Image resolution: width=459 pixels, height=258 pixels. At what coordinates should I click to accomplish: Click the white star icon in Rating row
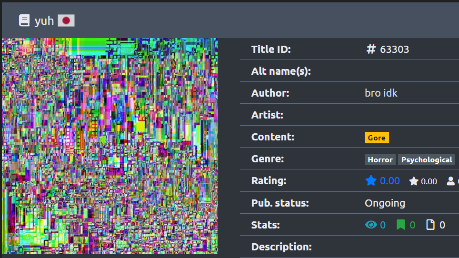(x=414, y=181)
